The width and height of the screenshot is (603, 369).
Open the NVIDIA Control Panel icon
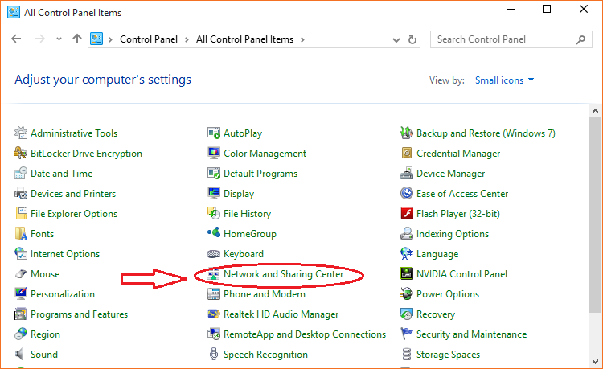[x=407, y=273]
